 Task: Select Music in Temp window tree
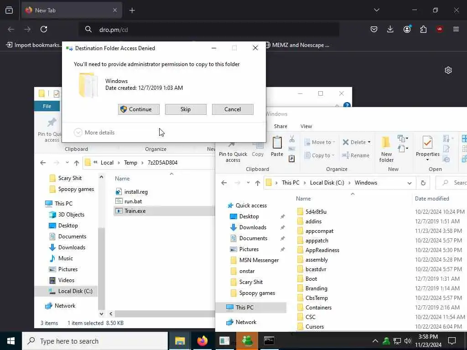pos(61,258)
